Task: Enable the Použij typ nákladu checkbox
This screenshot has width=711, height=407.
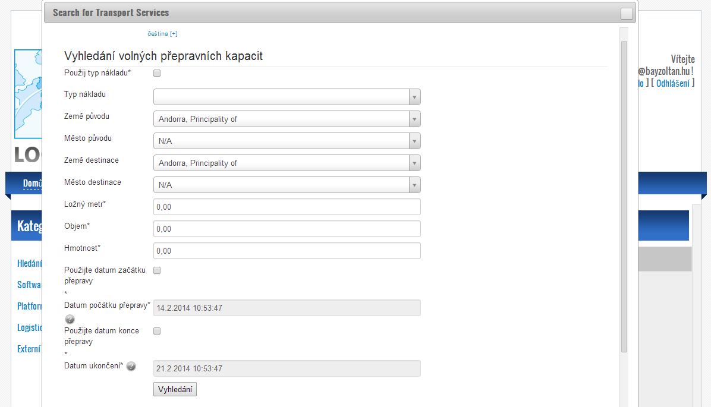Action: point(157,73)
